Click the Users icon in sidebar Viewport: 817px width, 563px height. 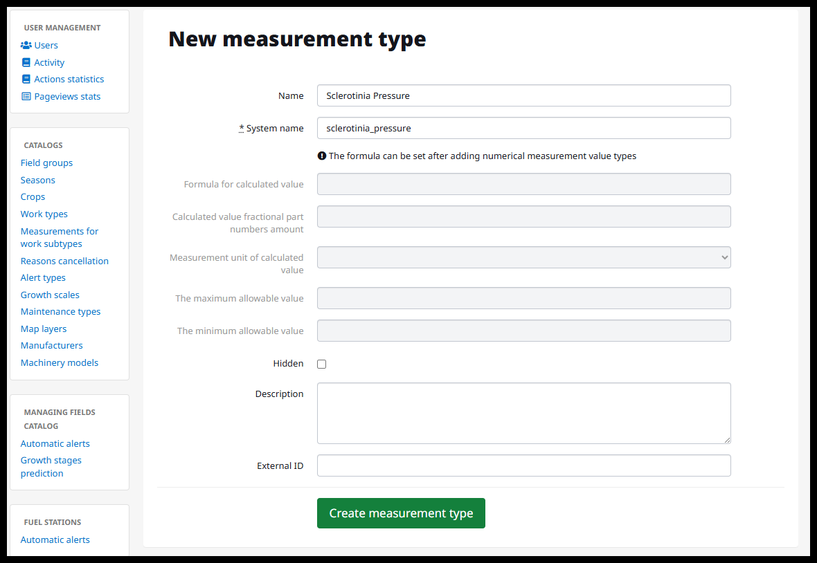click(x=26, y=45)
